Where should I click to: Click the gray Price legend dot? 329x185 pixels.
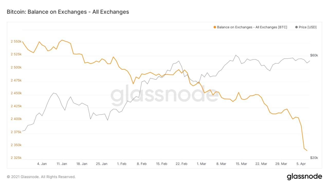[297, 27]
